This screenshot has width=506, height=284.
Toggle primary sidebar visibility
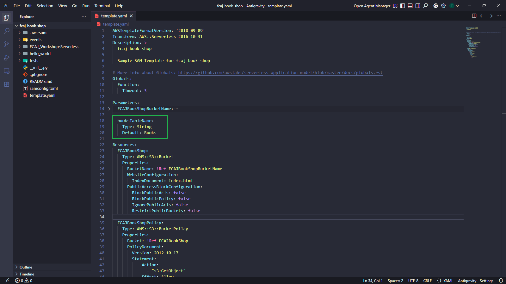(403, 6)
